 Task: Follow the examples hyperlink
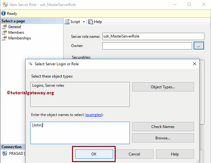pyautogui.click(x=93, y=115)
